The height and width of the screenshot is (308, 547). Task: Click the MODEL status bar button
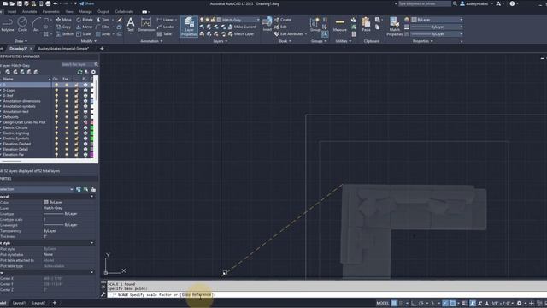click(382, 303)
